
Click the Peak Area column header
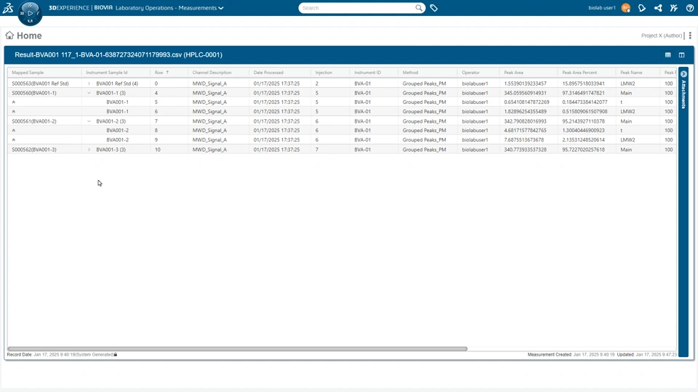pos(514,73)
